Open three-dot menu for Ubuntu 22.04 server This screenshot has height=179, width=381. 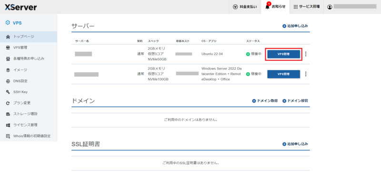[306, 54]
